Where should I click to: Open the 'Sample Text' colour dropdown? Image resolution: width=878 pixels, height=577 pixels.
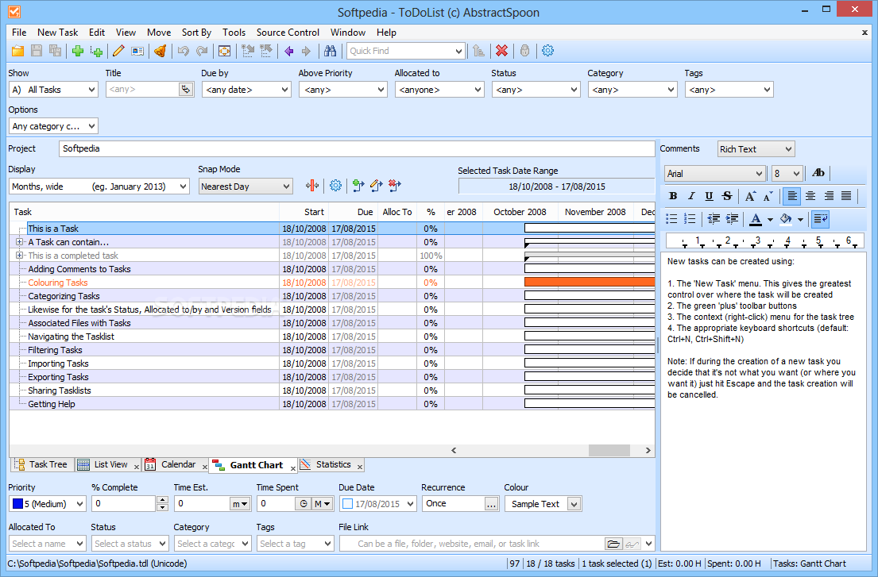point(543,504)
